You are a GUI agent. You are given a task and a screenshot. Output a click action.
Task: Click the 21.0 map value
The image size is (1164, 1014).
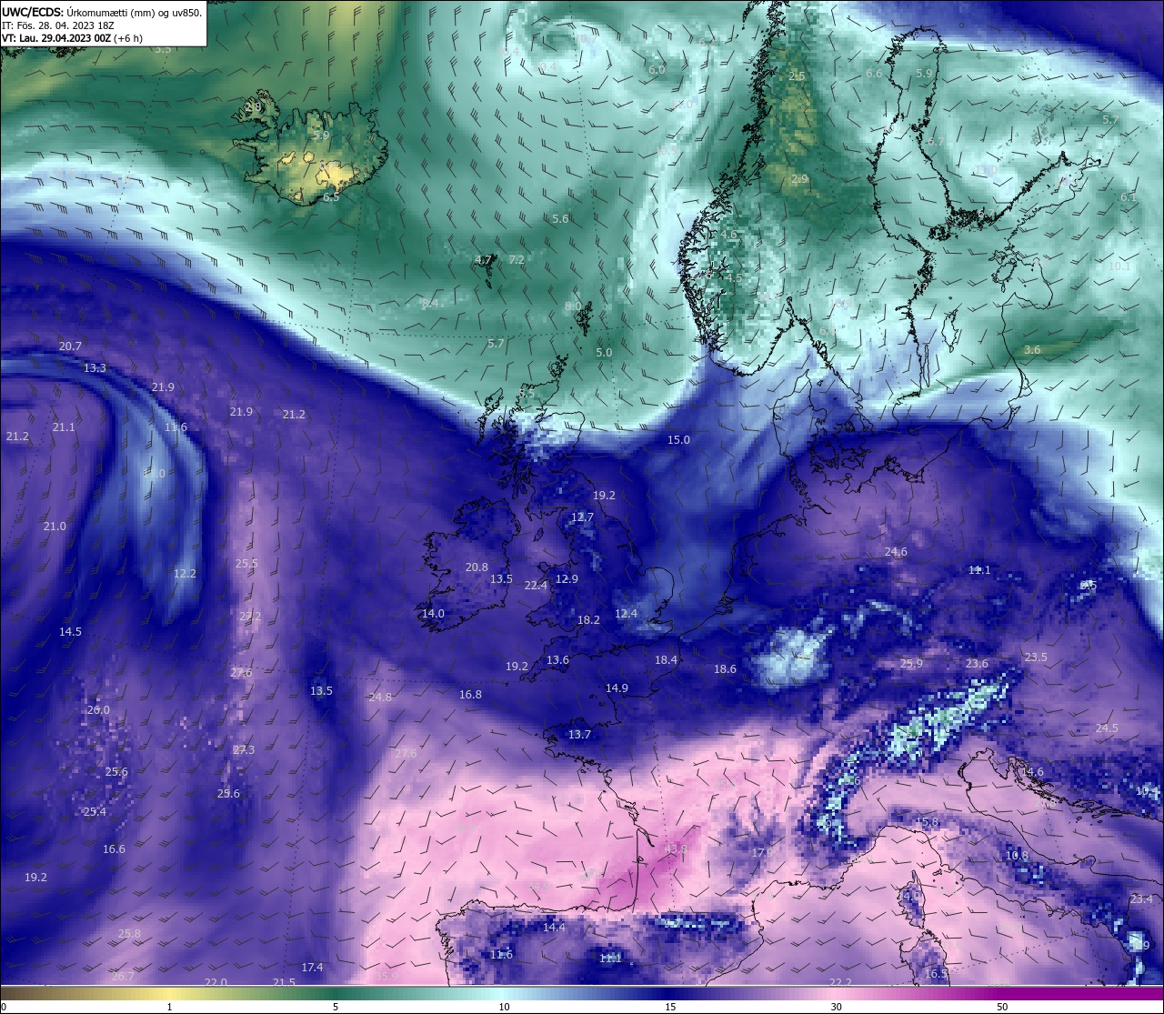tap(55, 526)
